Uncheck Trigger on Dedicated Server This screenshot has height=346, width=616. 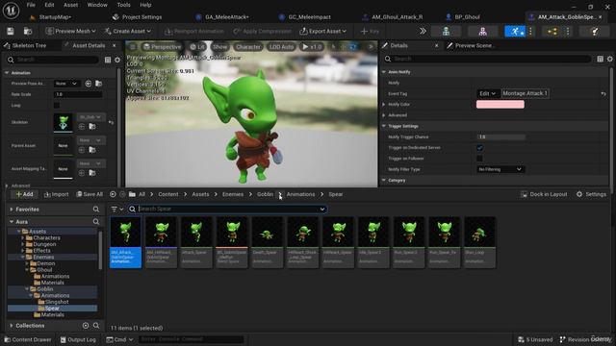pyautogui.click(x=479, y=147)
